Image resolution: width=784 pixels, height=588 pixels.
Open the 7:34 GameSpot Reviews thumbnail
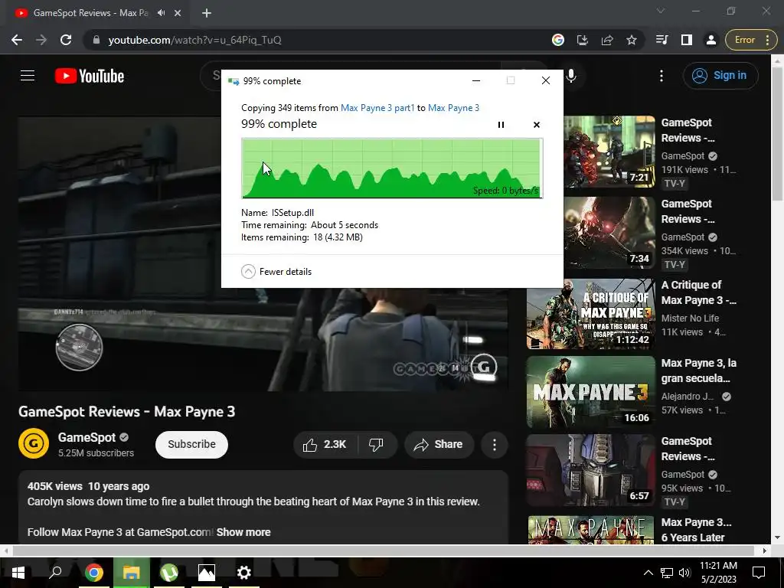[609, 233]
